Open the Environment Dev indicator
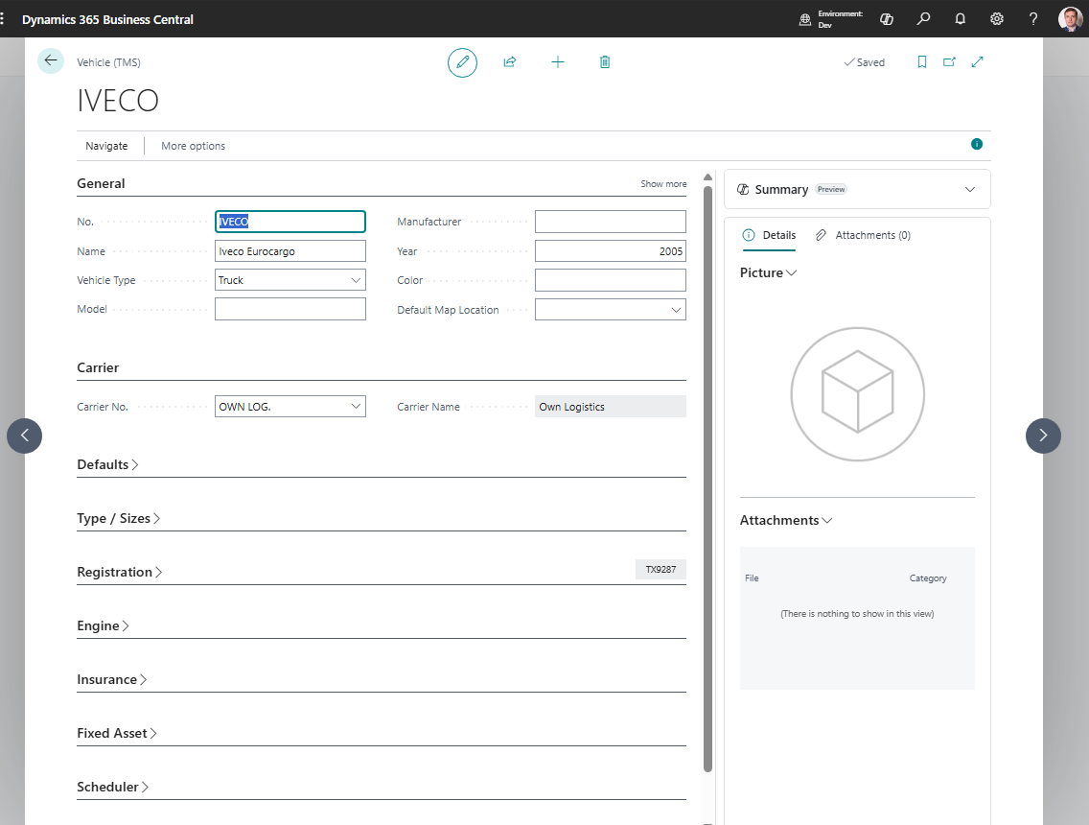Viewport: 1089px width, 825px height. [x=830, y=19]
